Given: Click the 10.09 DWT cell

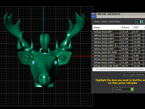Looking at the screenshot, I should point(137,35).
